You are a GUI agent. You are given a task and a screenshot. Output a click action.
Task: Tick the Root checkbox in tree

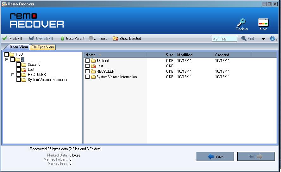tap(6, 54)
